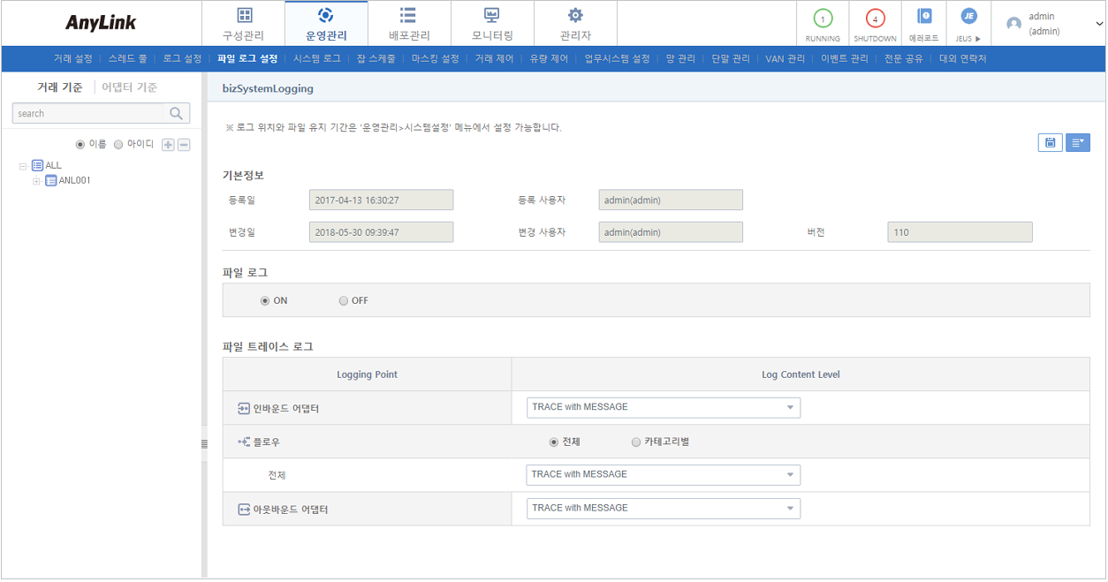Enable file logging with the ON radio
The image size is (1108, 582).
click(x=266, y=300)
